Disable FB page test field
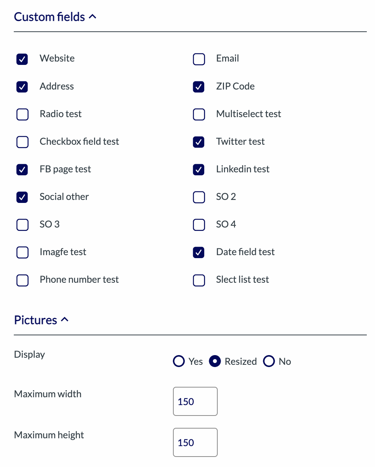This screenshot has width=375, height=467. point(22,169)
